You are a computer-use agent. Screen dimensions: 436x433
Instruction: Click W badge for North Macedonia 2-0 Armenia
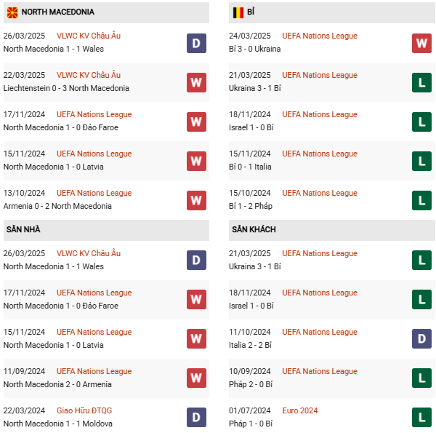tap(196, 378)
